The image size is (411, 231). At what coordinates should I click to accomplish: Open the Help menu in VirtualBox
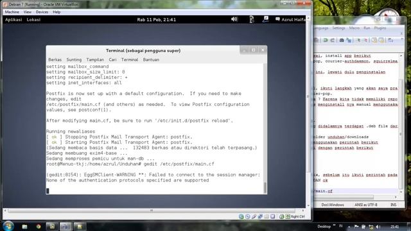tap(57, 12)
